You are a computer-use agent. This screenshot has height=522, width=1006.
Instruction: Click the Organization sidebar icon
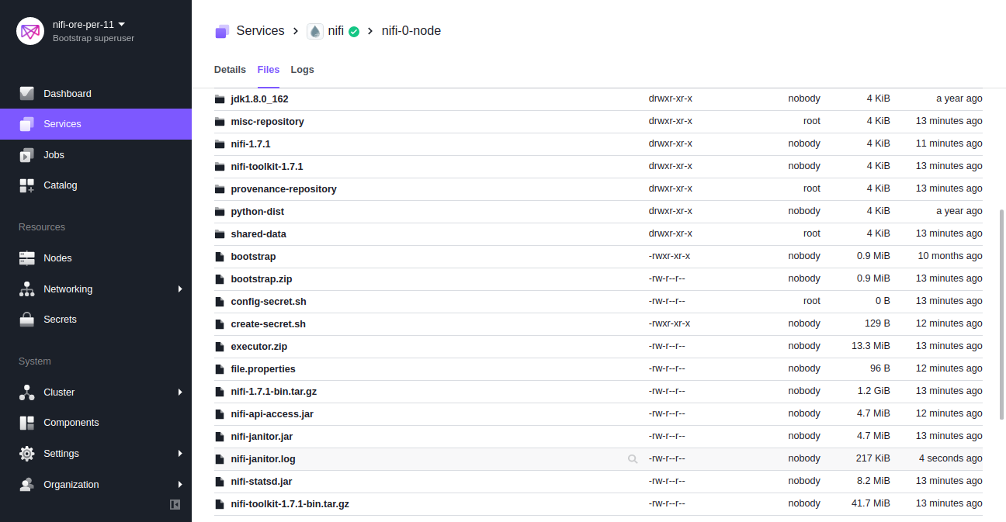click(x=26, y=485)
